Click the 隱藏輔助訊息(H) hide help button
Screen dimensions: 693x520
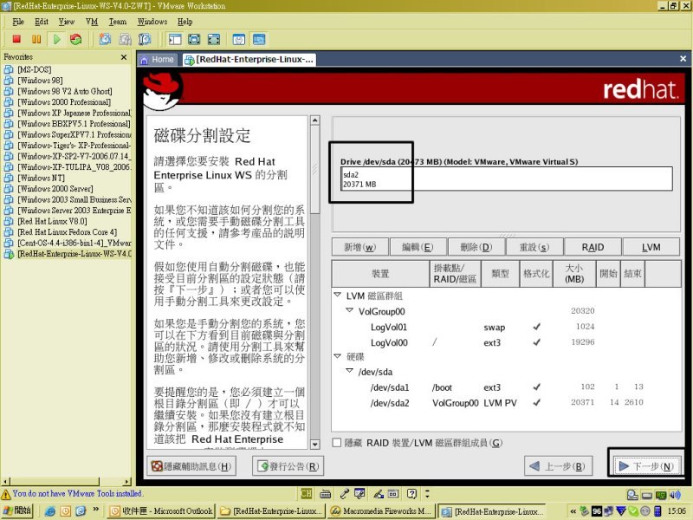point(191,466)
